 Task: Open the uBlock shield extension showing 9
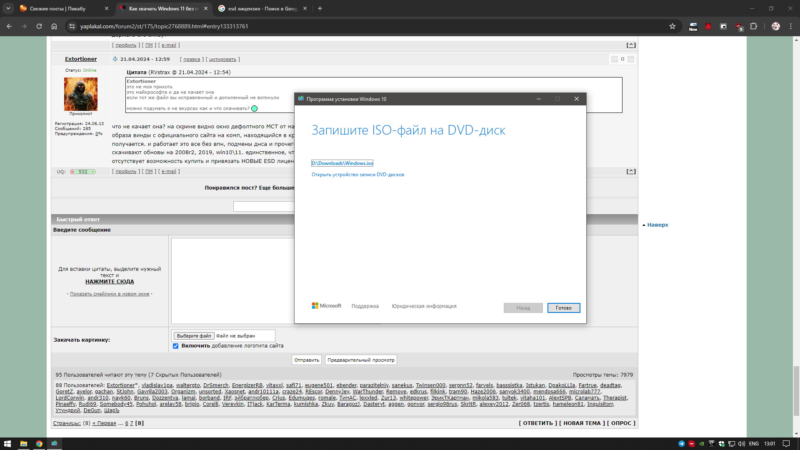click(x=739, y=27)
